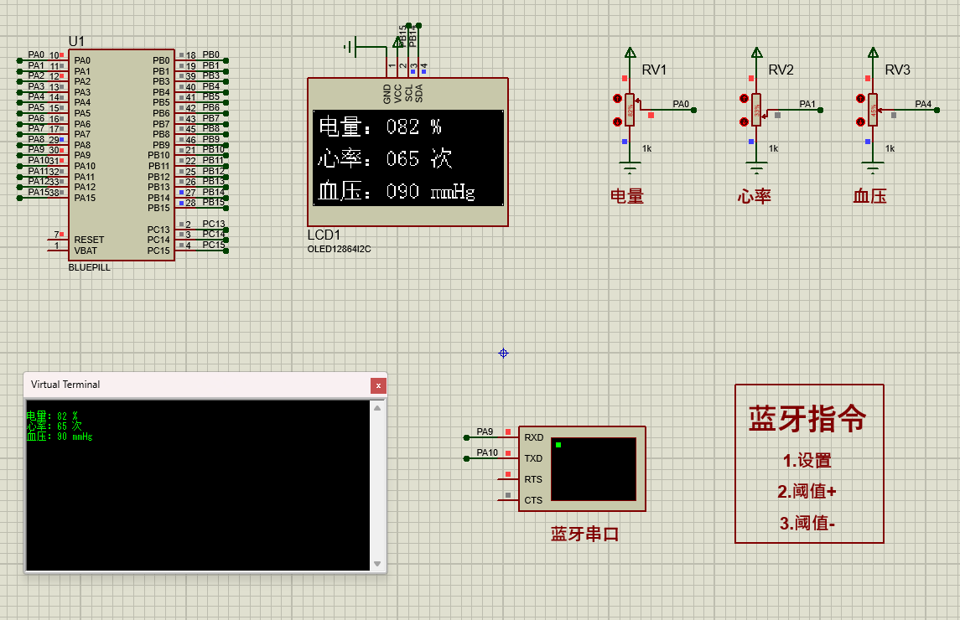The image size is (960, 620).
Task: Select the Bluetooth serial terminal component screen
Action: tap(594, 468)
